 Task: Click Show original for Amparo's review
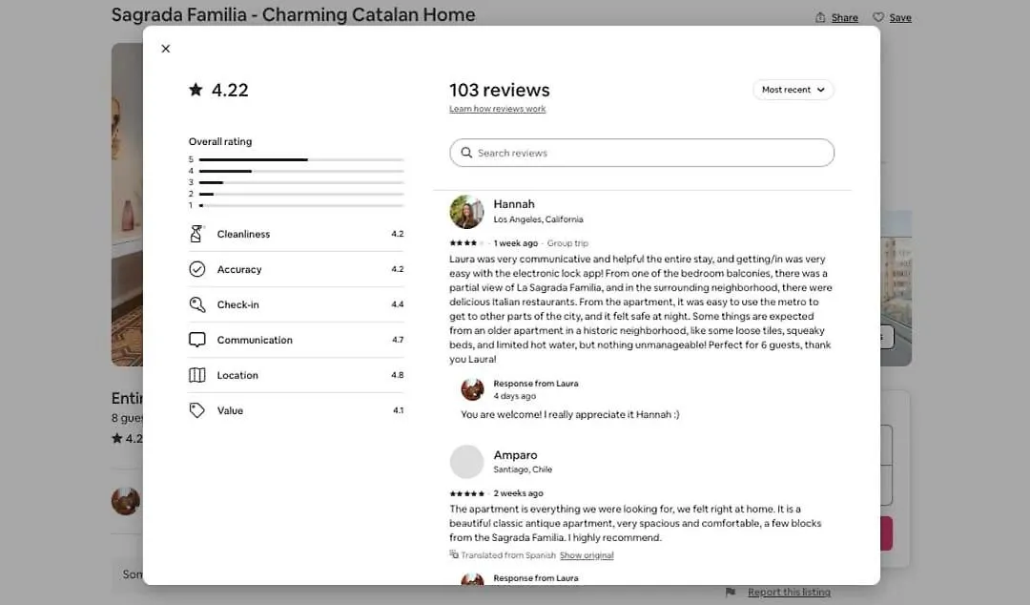[587, 555]
